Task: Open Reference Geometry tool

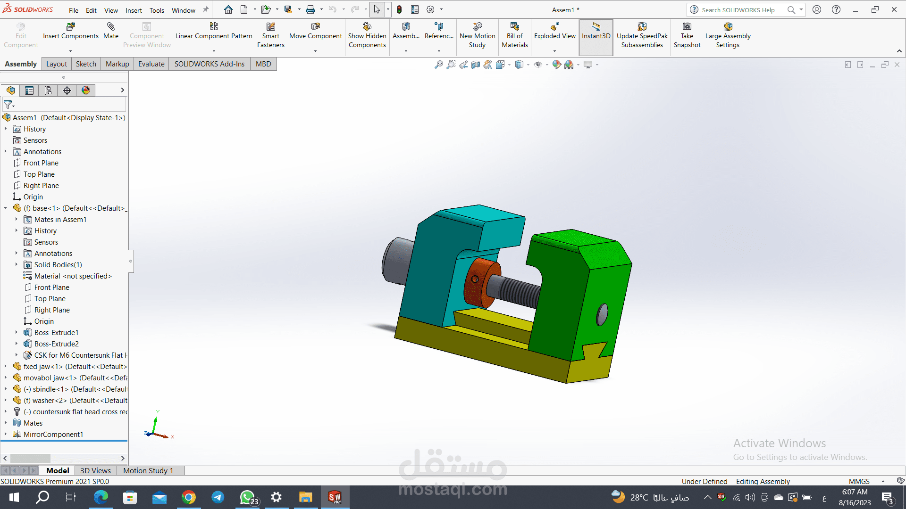Action: tap(439, 31)
